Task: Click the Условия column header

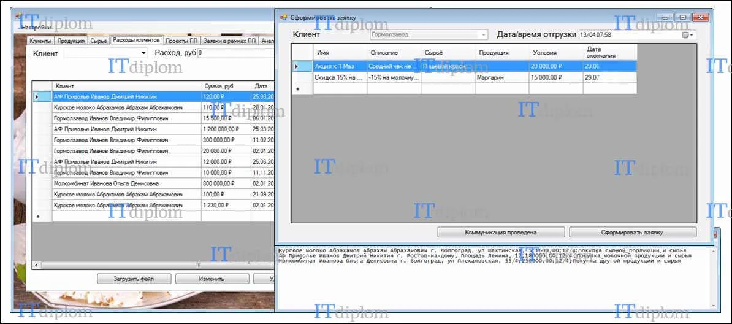Action: point(556,52)
